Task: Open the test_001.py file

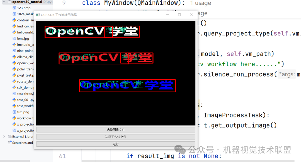Action: coord(25,100)
